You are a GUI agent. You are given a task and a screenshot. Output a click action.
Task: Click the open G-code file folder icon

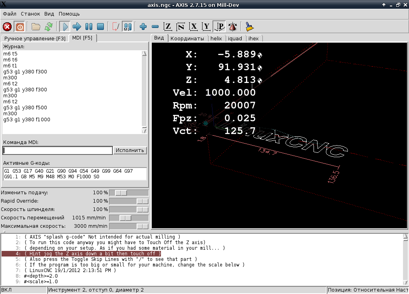pyautogui.click(x=36, y=27)
